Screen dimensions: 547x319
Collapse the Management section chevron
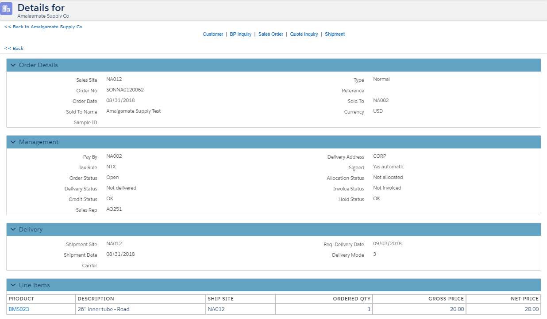(13, 142)
